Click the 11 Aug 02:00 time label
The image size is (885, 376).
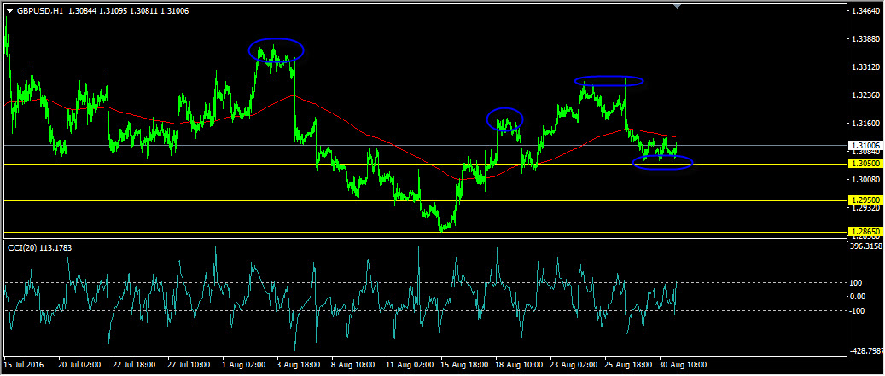pos(408,365)
